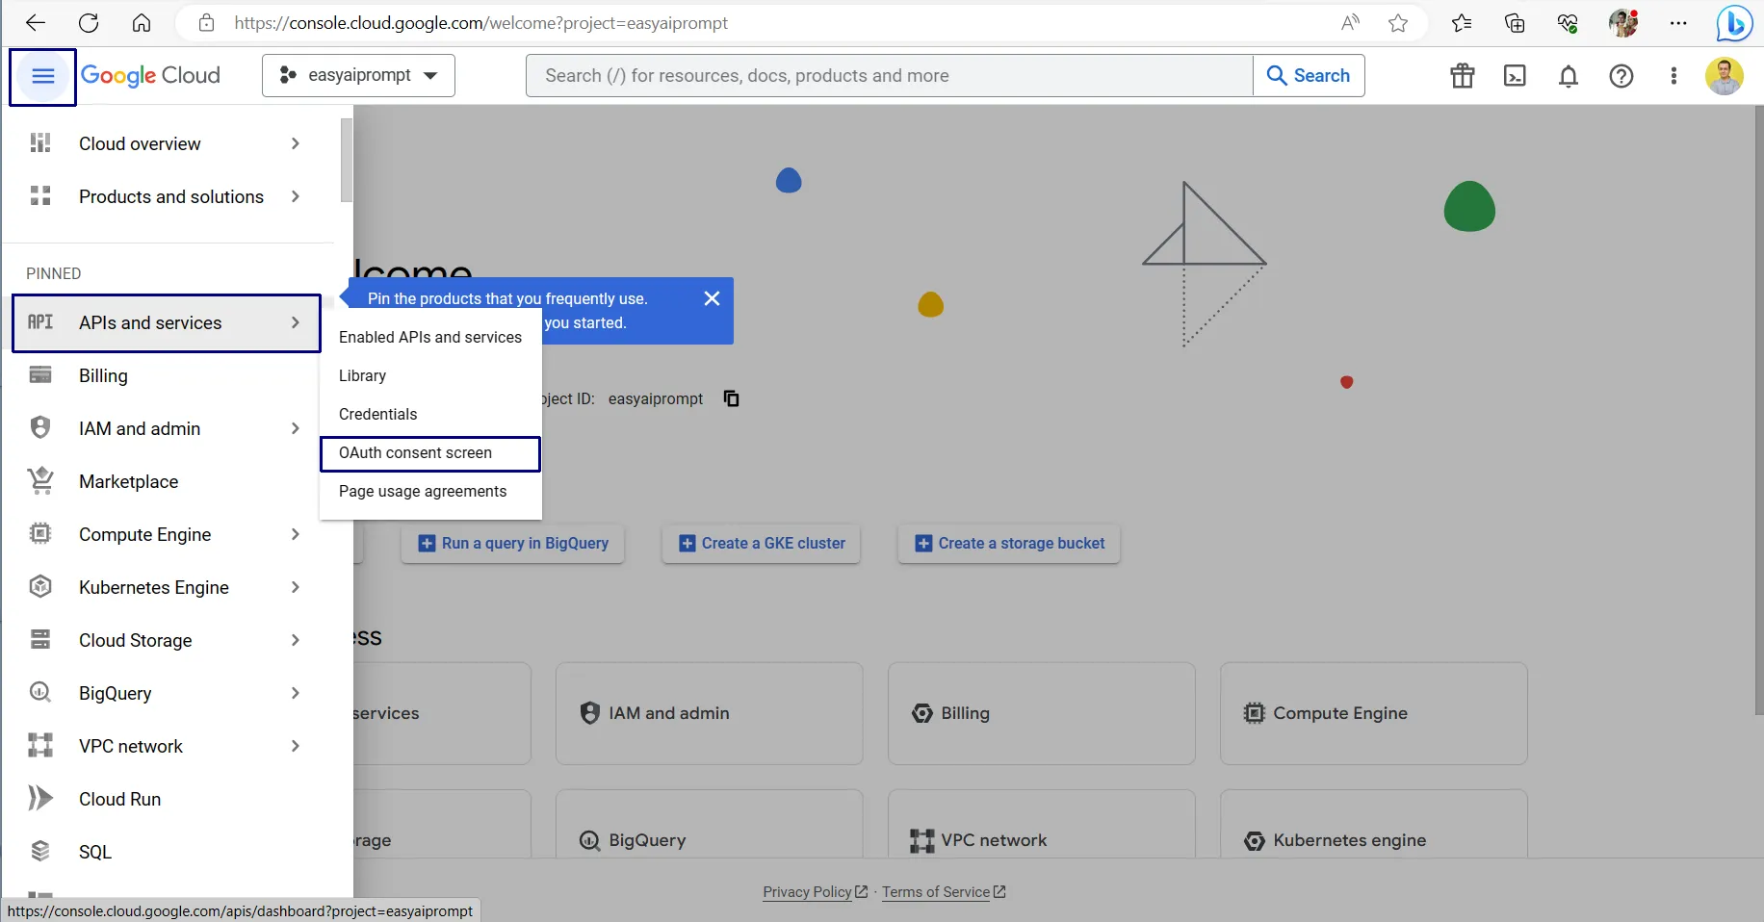The height and width of the screenshot is (922, 1764).
Task: Open browser favorites list icon
Action: click(x=1462, y=23)
